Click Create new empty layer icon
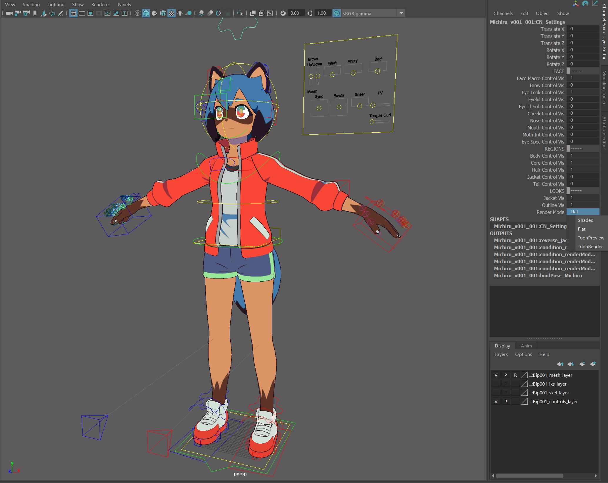This screenshot has height=483, width=608. point(582,364)
